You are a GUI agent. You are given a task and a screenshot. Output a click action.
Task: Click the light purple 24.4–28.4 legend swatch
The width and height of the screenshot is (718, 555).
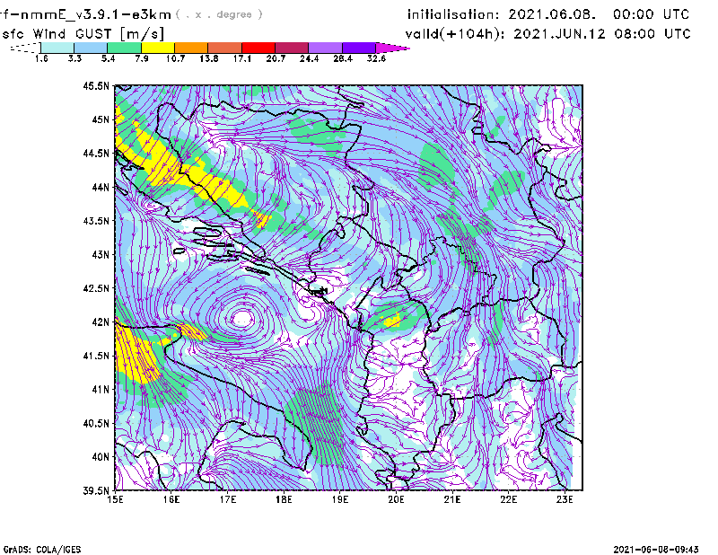(325, 48)
